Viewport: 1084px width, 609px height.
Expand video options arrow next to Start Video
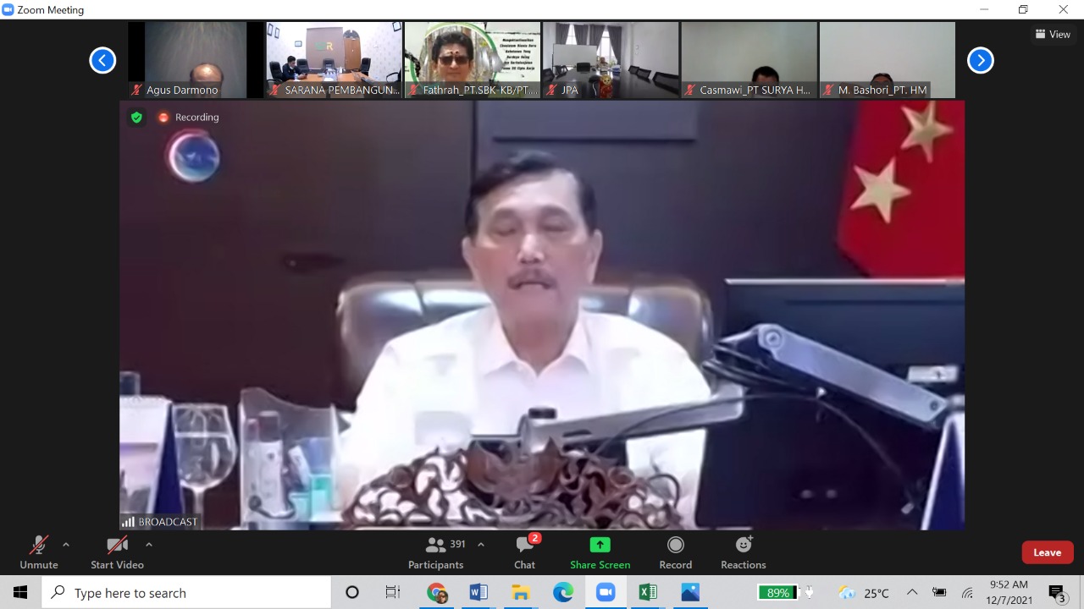pos(149,545)
